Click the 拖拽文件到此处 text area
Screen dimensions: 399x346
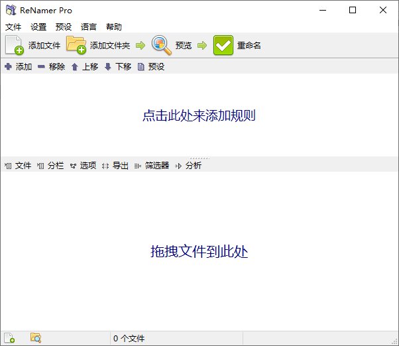pos(199,251)
